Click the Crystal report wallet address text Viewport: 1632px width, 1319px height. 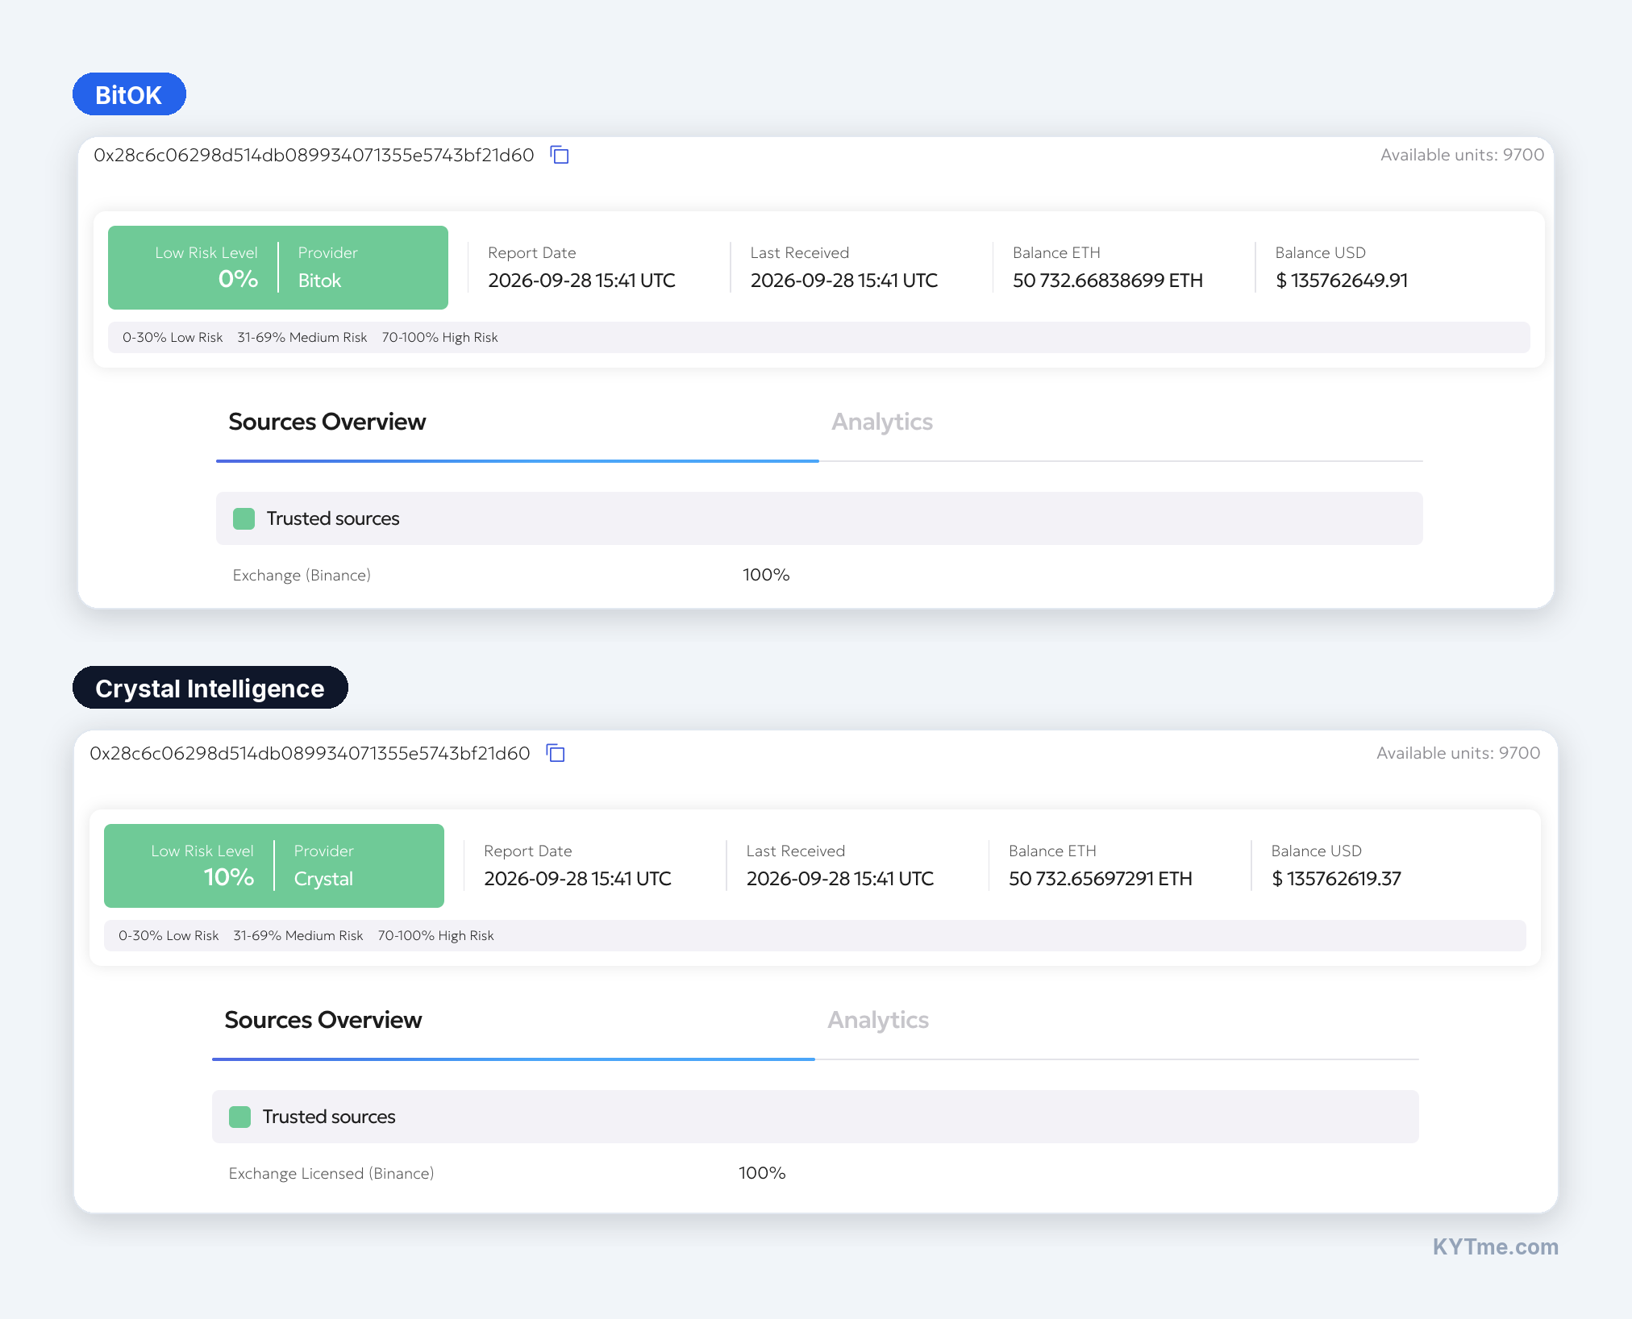(x=310, y=753)
